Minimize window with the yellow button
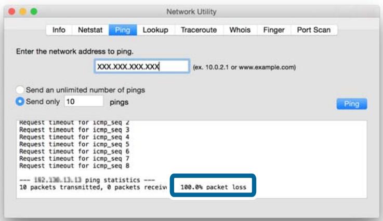 [23, 11]
